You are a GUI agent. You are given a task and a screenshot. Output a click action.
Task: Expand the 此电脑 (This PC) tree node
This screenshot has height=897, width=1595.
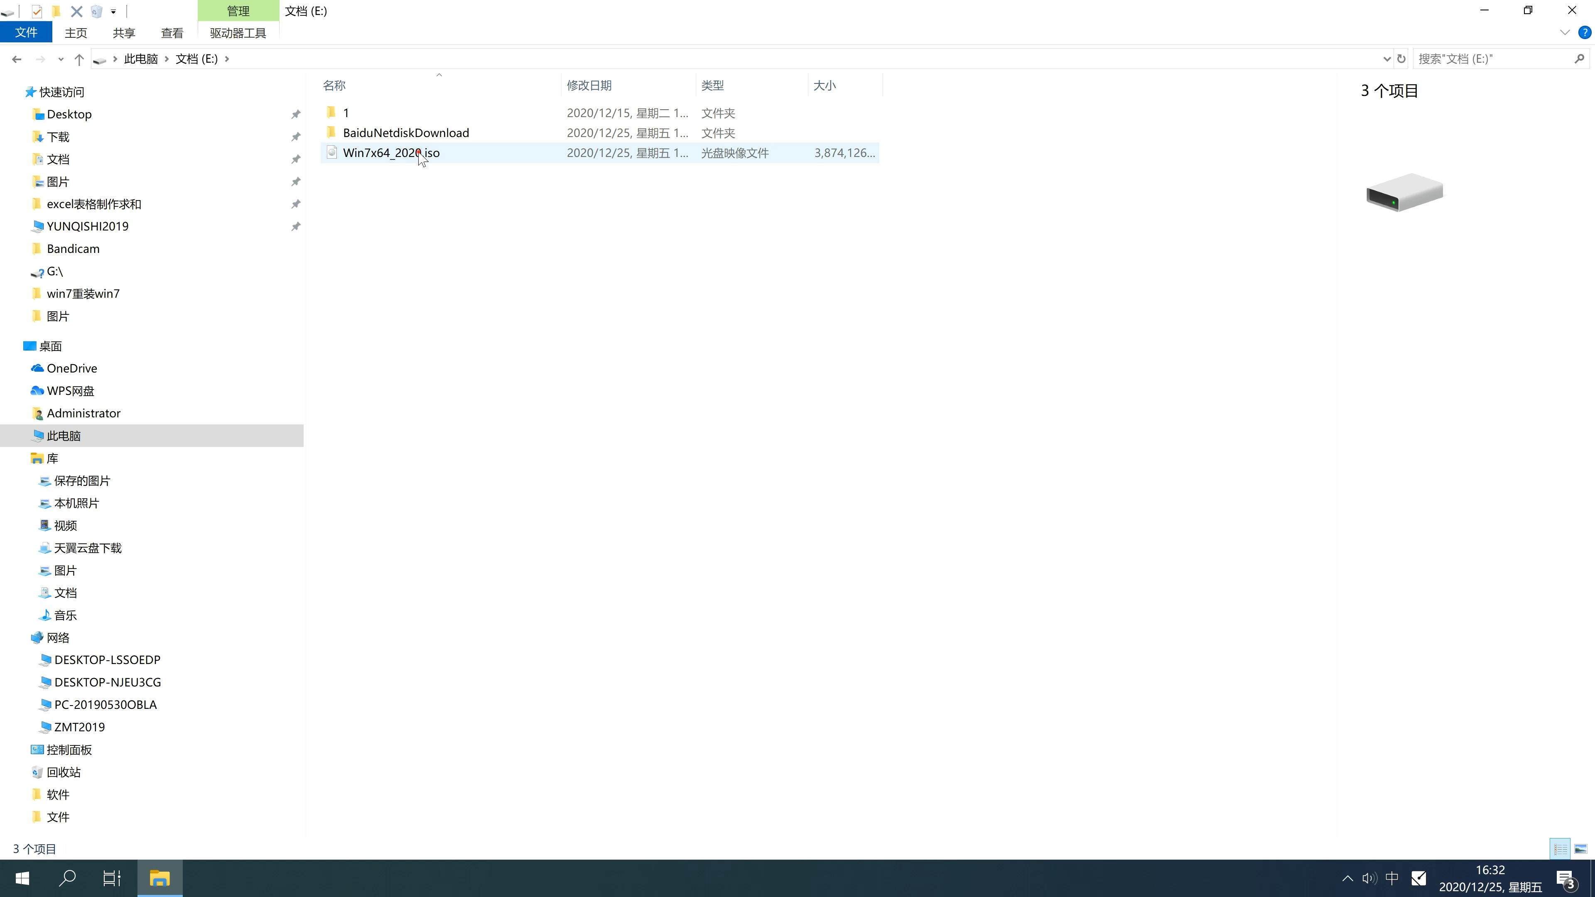(24, 435)
